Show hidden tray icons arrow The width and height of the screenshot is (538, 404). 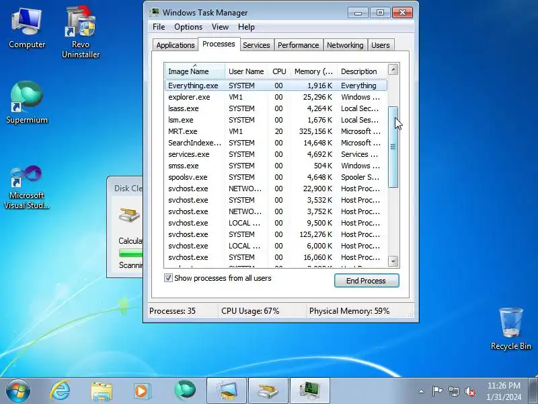coord(422,391)
